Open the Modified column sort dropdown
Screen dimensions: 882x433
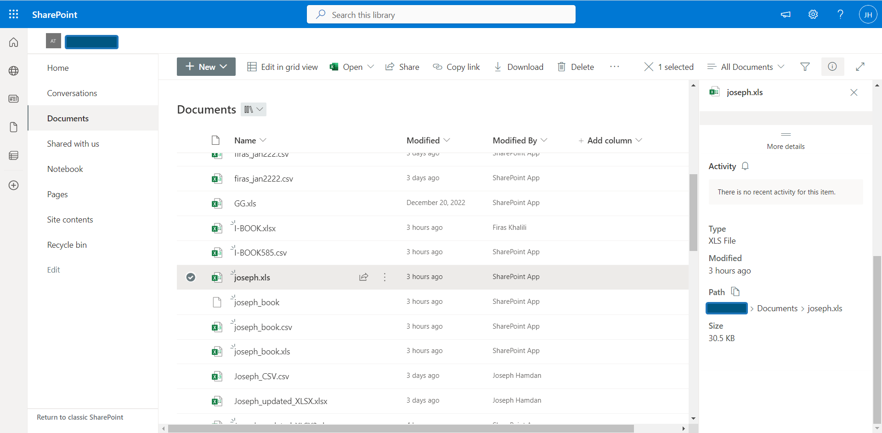448,140
